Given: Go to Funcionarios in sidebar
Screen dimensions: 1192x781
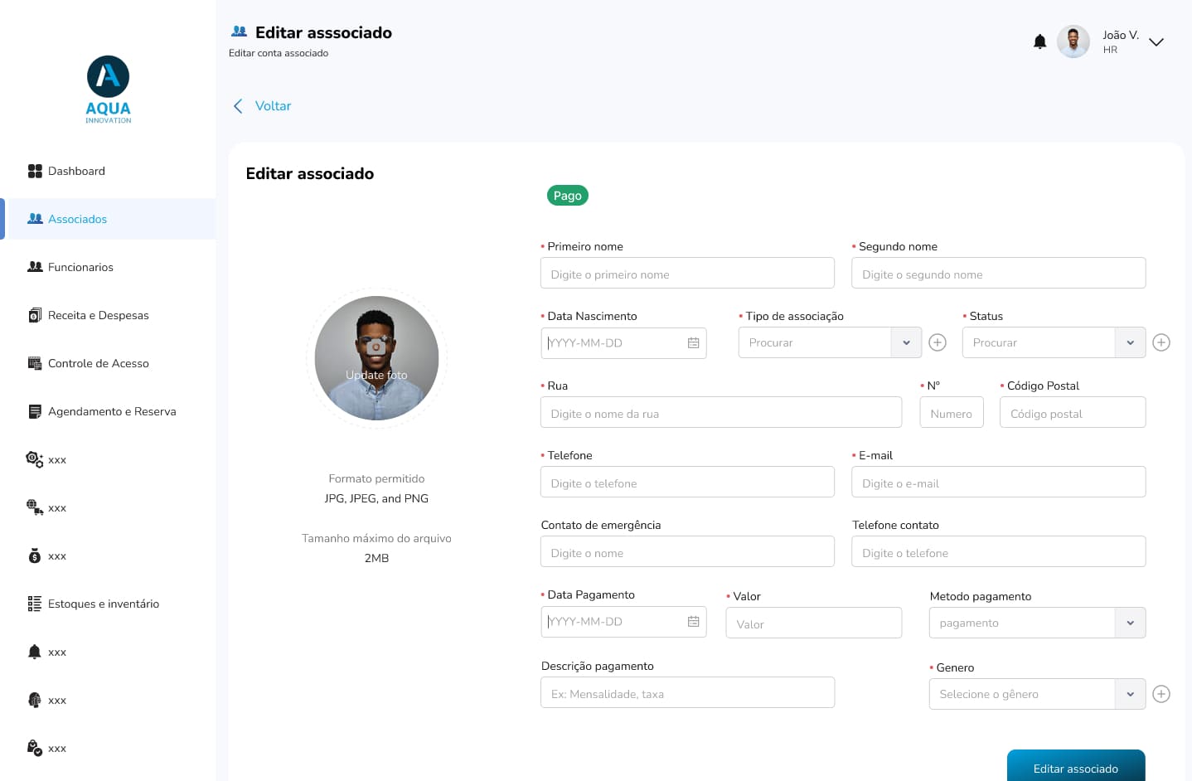Looking at the screenshot, I should [80, 267].
